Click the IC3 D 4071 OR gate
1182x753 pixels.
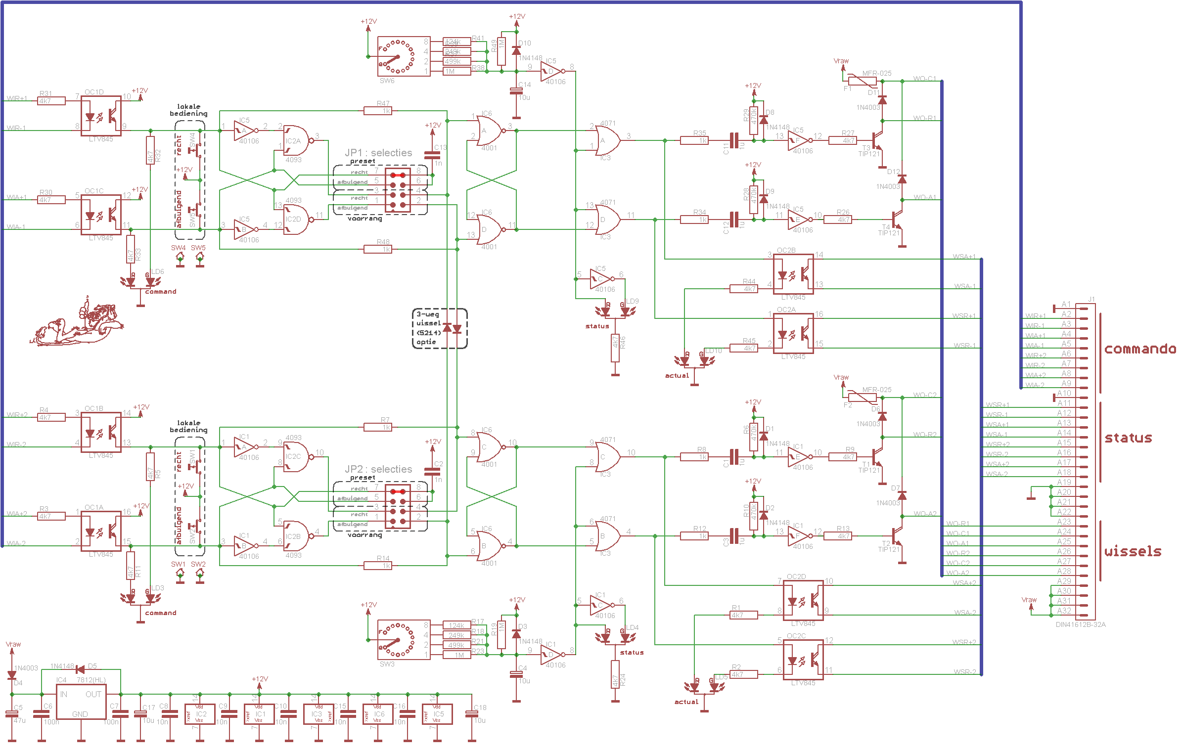point(608,220)
